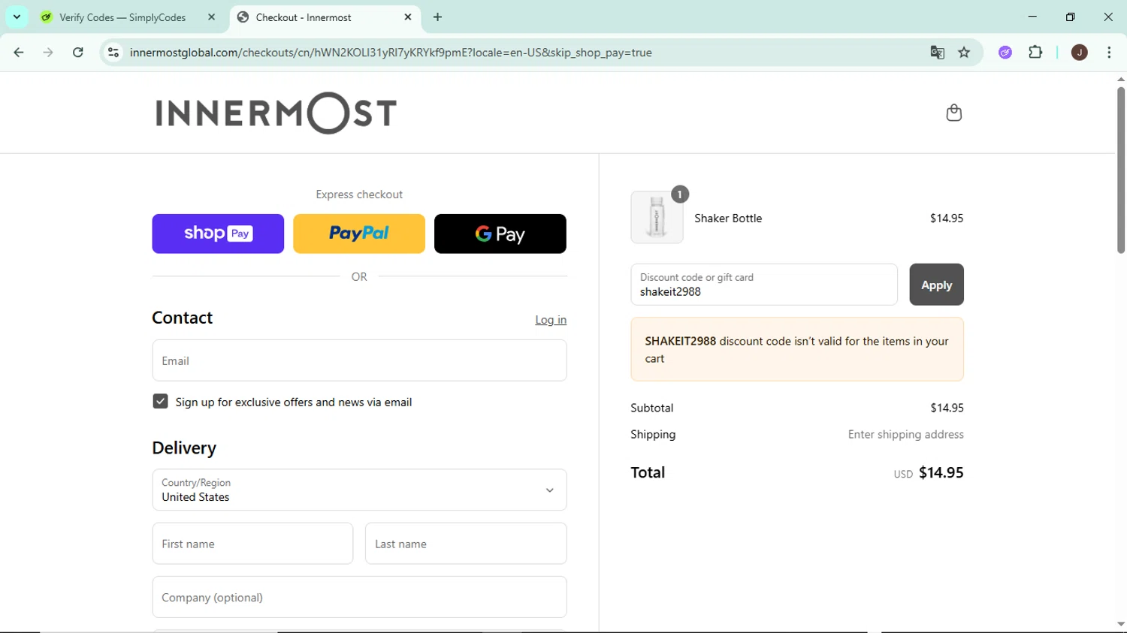Select the Checkout - Innermost tab

click(x=325, y=17)
